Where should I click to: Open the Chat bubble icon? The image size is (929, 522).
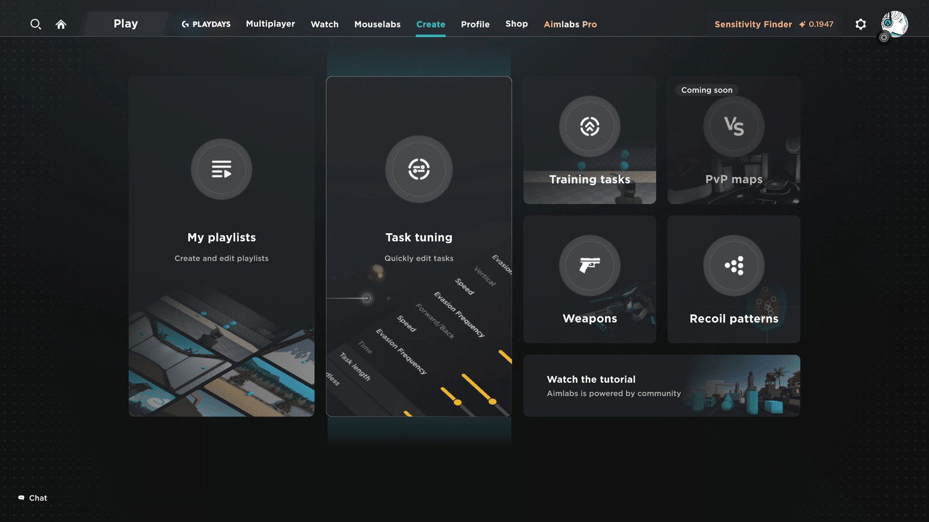[21, 498]
